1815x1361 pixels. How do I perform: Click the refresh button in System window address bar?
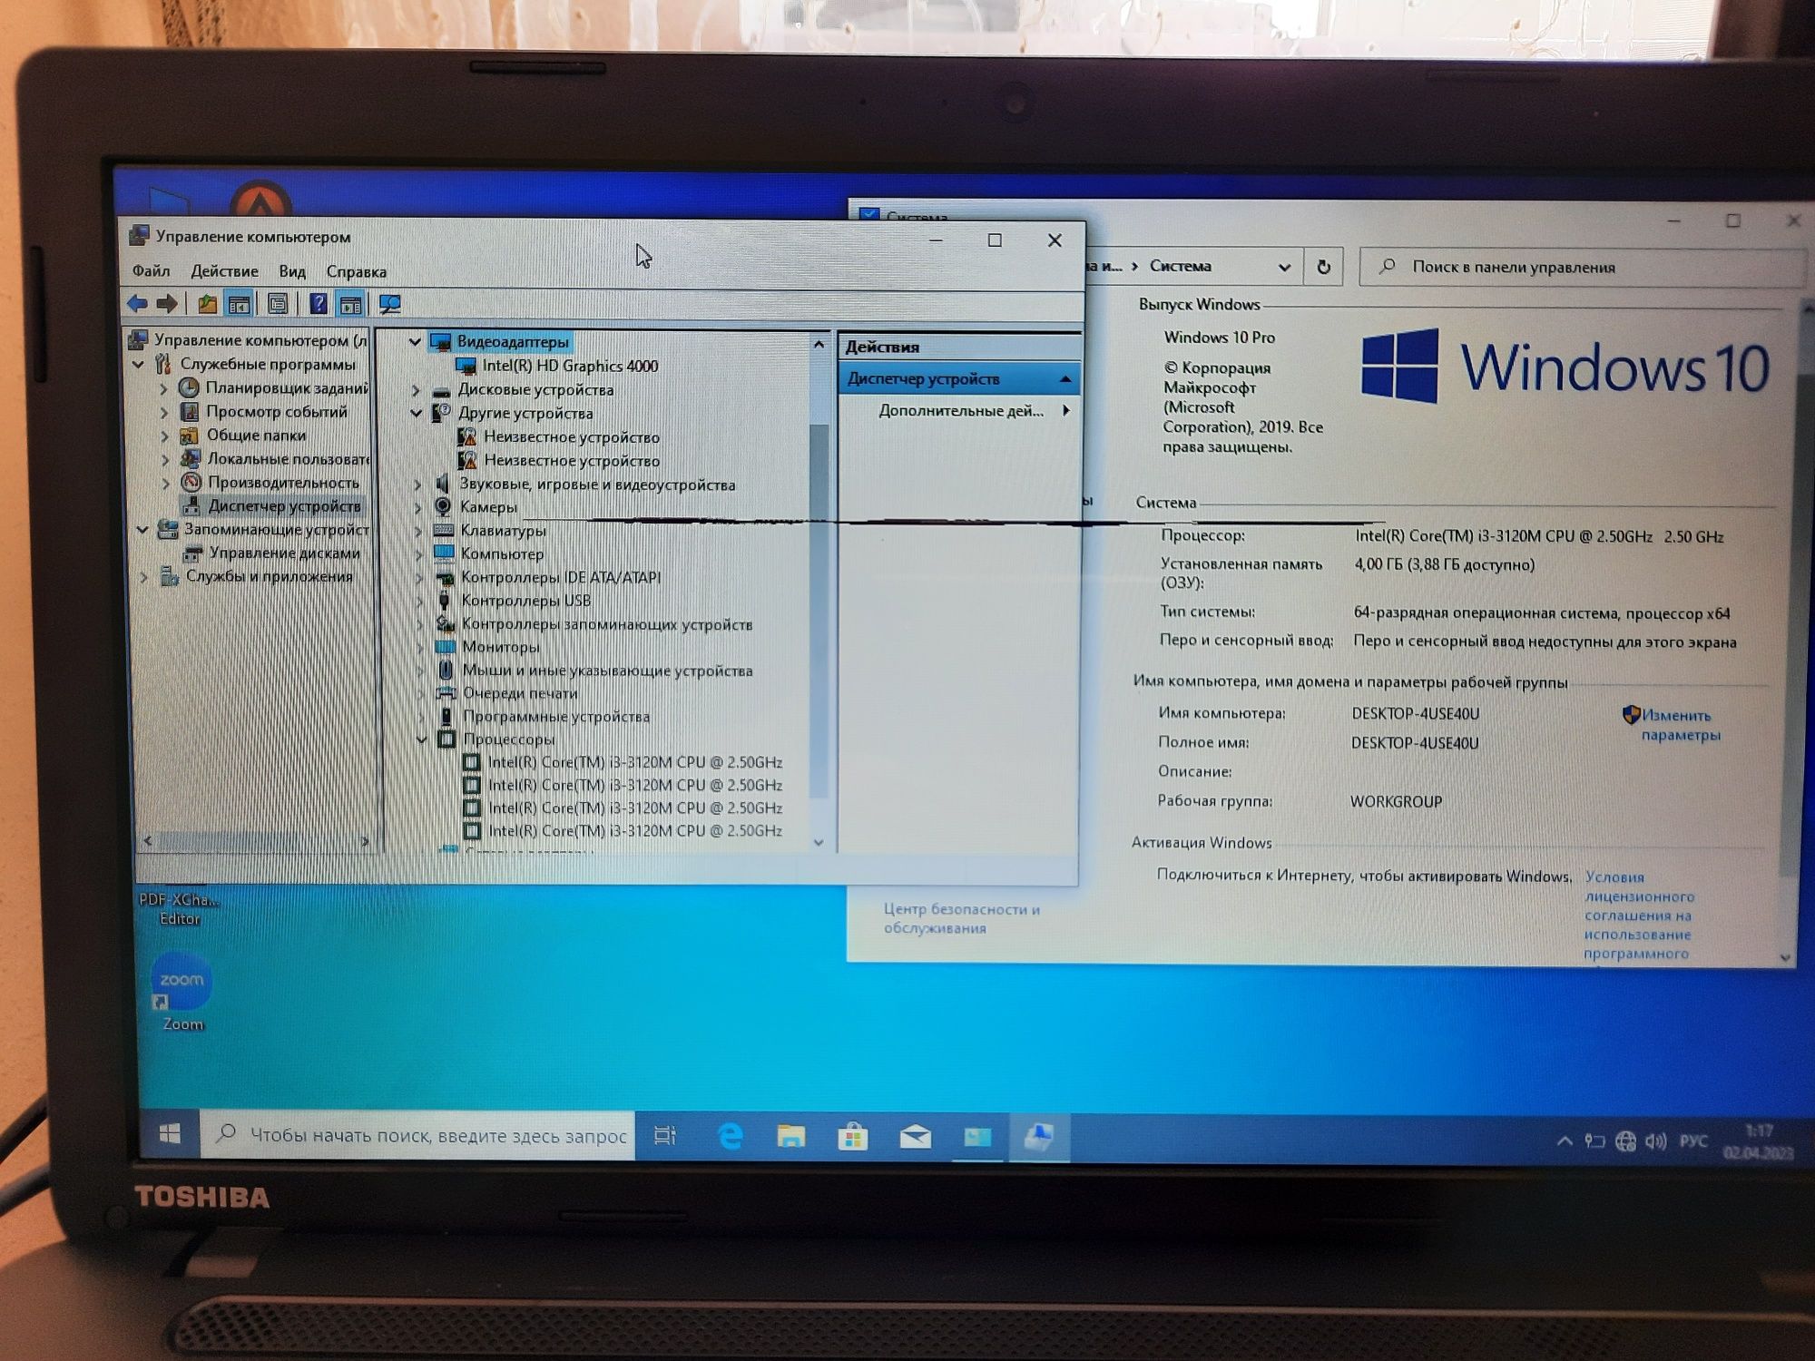coord(1323,267)
